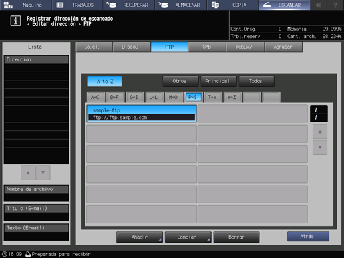Move down in the Lista panel
Image resolution: width=344 pixels, height=258 pixels.
coord(43,172)
